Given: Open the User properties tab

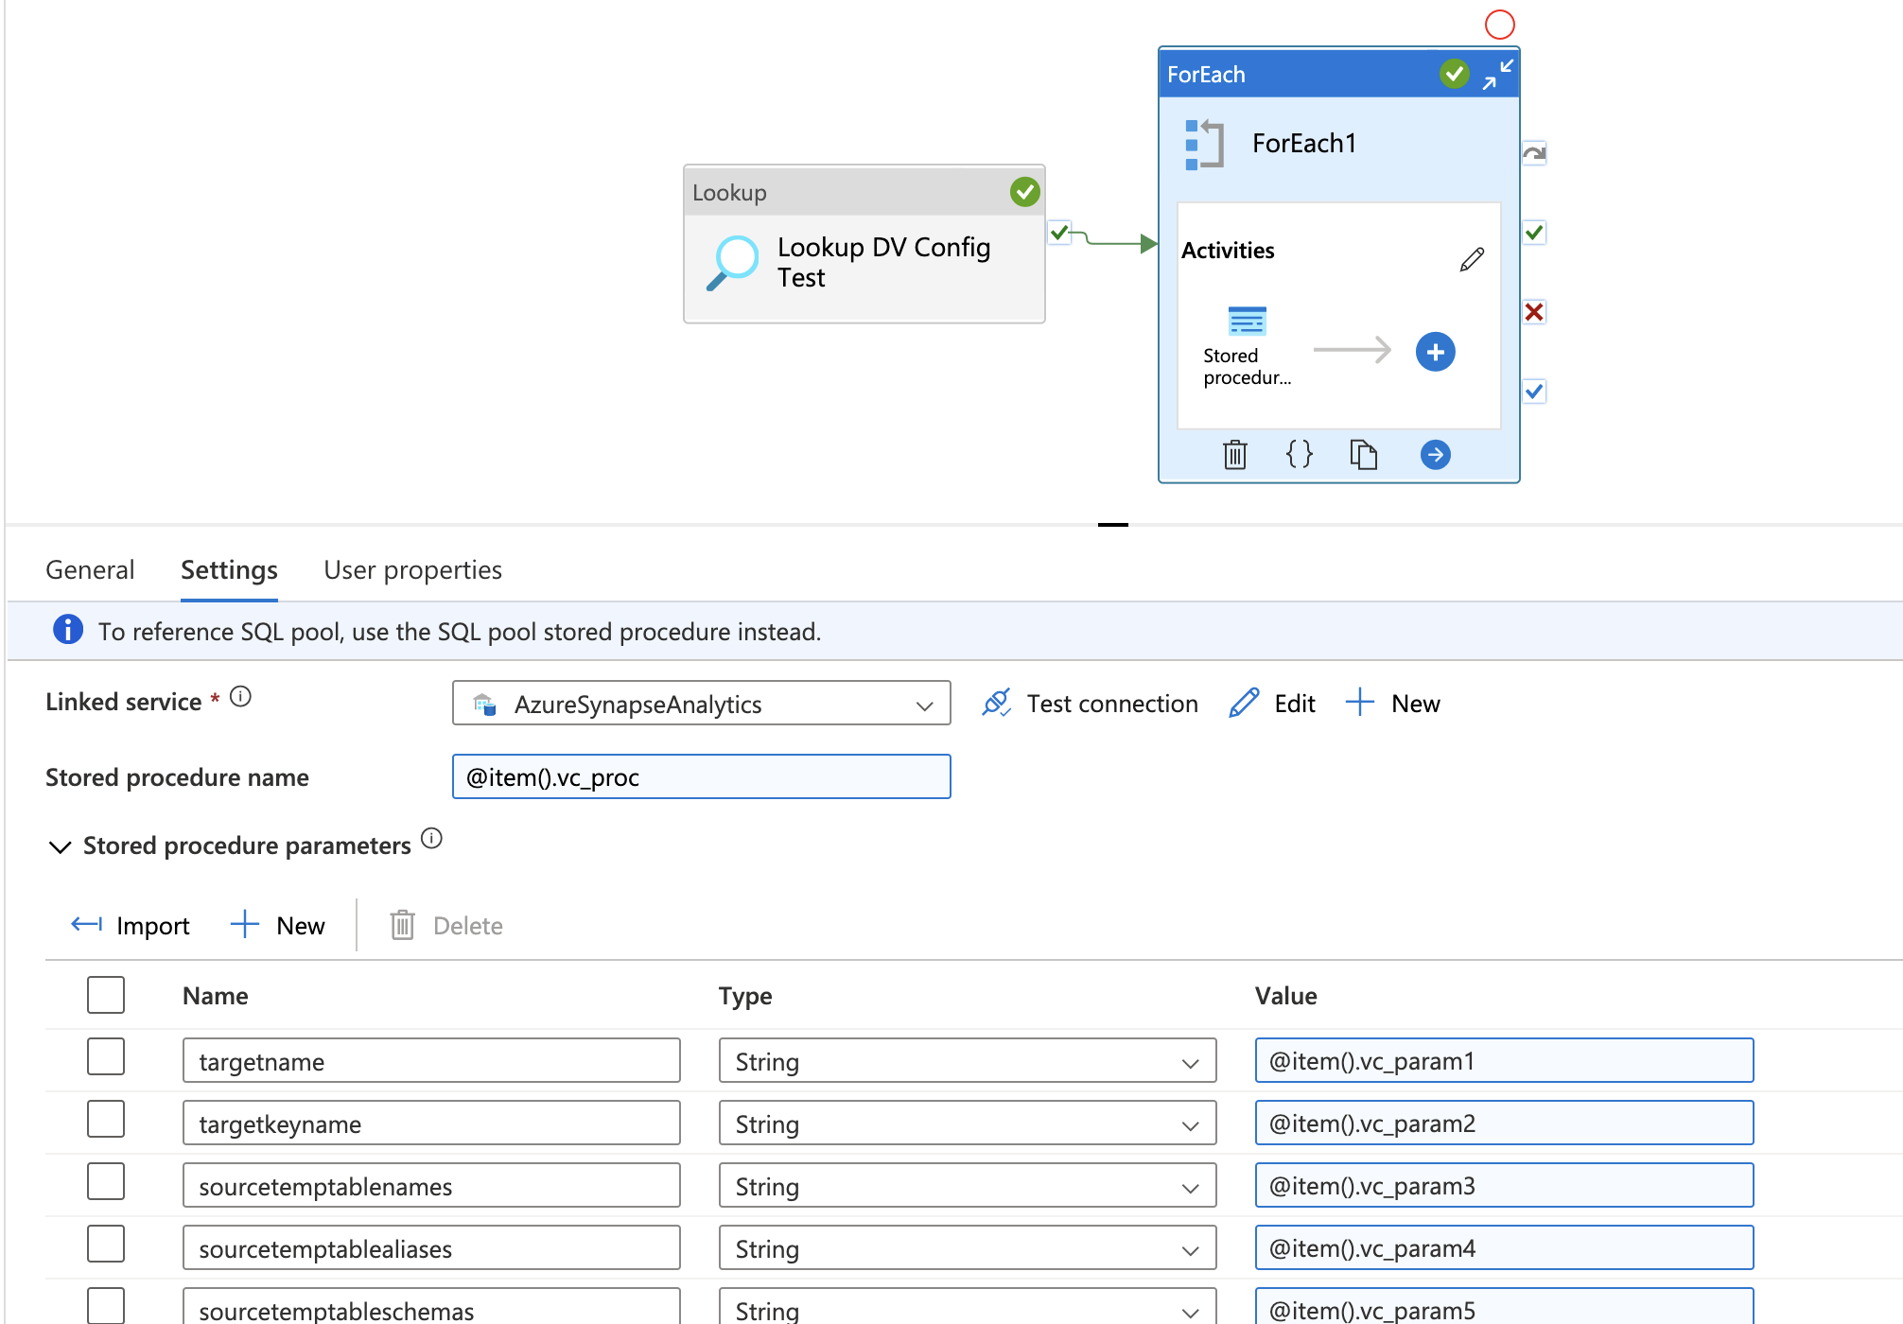Looking at the screenshot, I should click(x=412, y=570).
